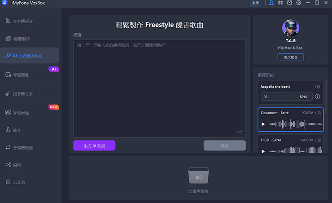Click the transcription icon beside 語音轉文字

point(8,94)
